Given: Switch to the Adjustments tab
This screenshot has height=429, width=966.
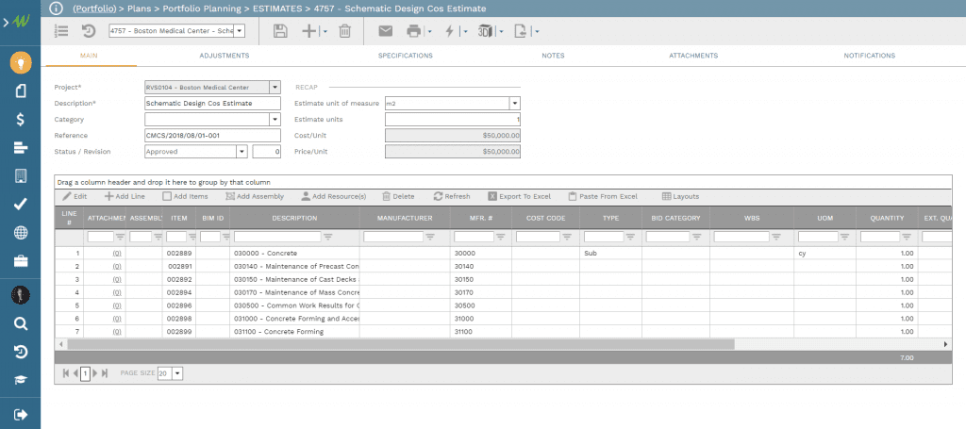Looking at the screenshot, I should (x=225, y=56).
